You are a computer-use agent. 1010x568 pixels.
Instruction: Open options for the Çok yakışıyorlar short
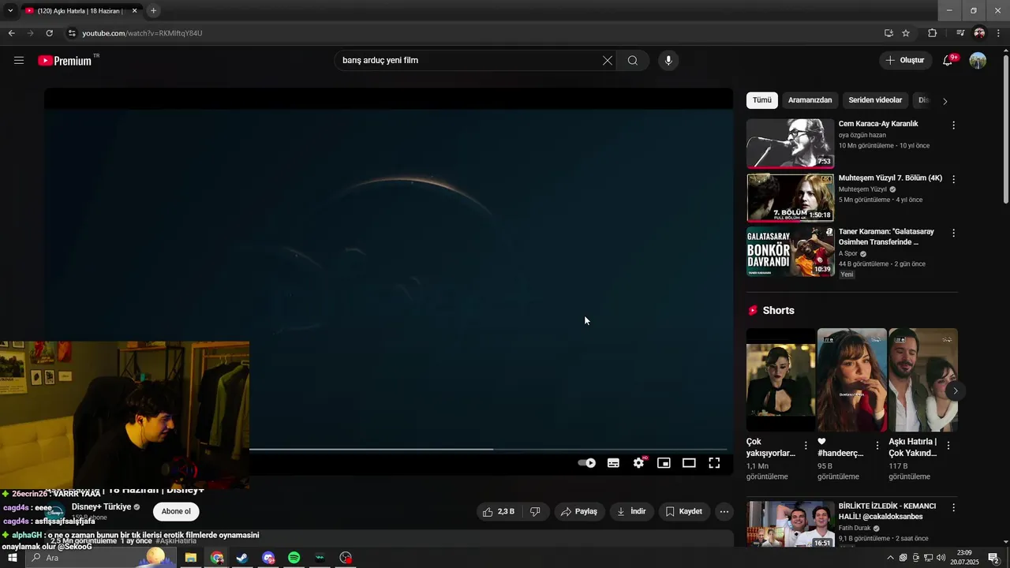point(806,446)
